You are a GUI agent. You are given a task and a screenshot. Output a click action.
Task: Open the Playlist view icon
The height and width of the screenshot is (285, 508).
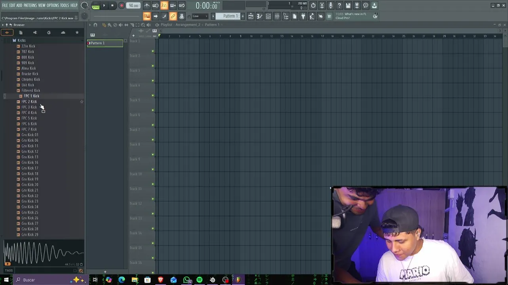tap(251, 16)
